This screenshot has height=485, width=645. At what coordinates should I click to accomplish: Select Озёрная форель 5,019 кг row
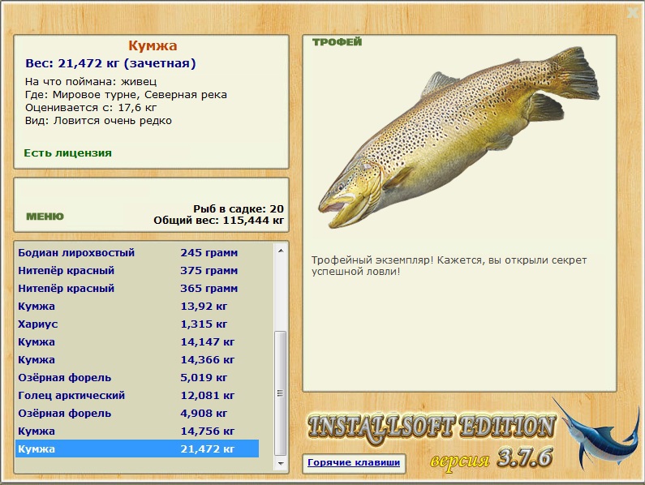point(137,378)
